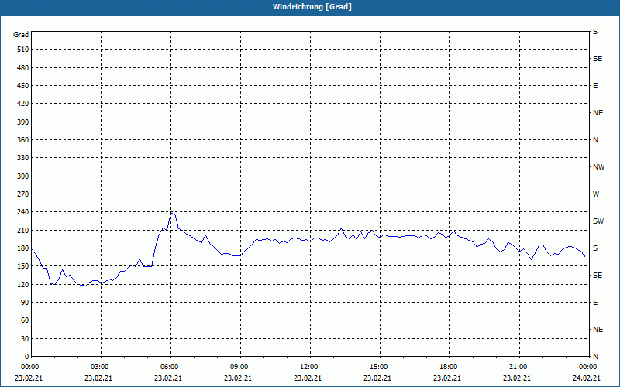
Task: Click the 210 degree axis label
Action: tap(23, 230)
